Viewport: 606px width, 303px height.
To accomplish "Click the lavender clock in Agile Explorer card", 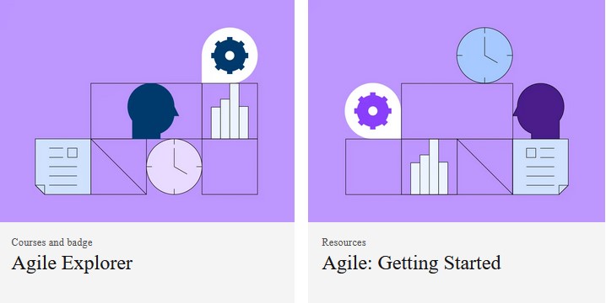I will tap(175, 167).
